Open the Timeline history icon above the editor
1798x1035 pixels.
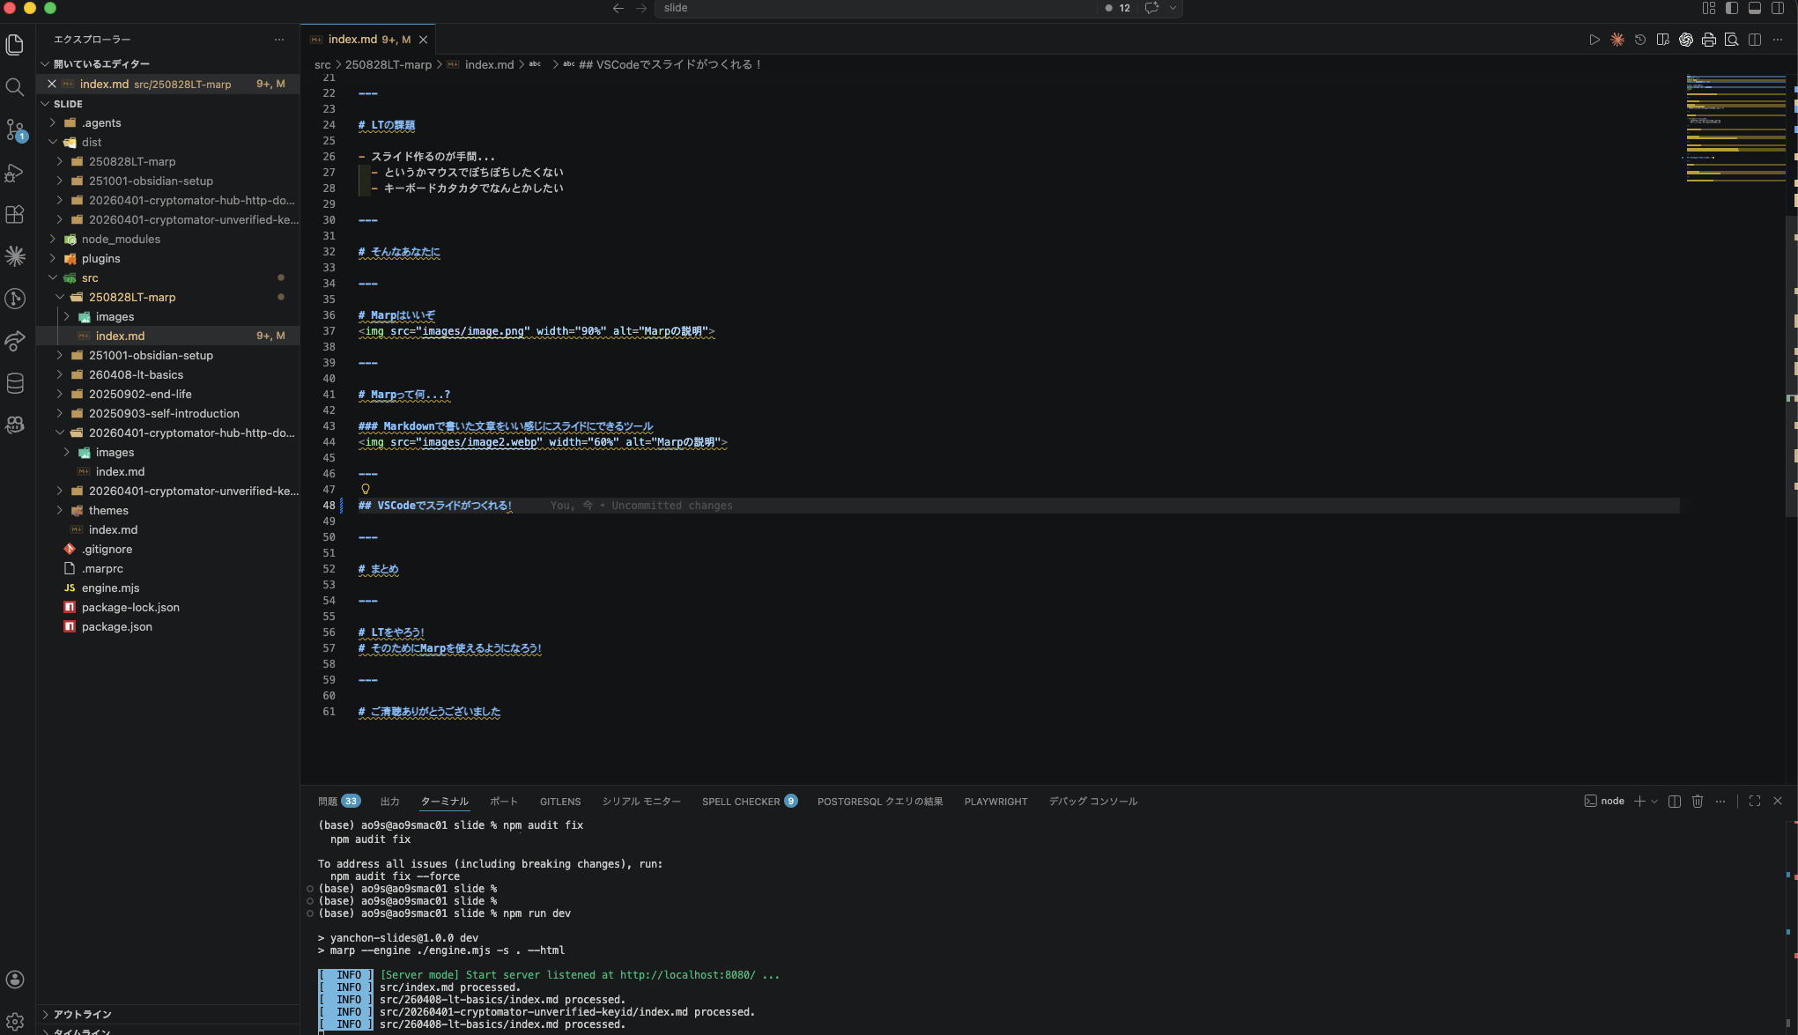click(1639, 40)
